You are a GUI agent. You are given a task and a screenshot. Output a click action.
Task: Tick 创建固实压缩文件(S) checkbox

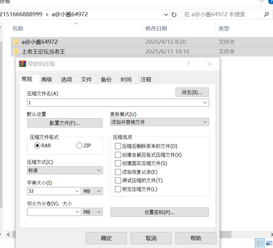118,163
